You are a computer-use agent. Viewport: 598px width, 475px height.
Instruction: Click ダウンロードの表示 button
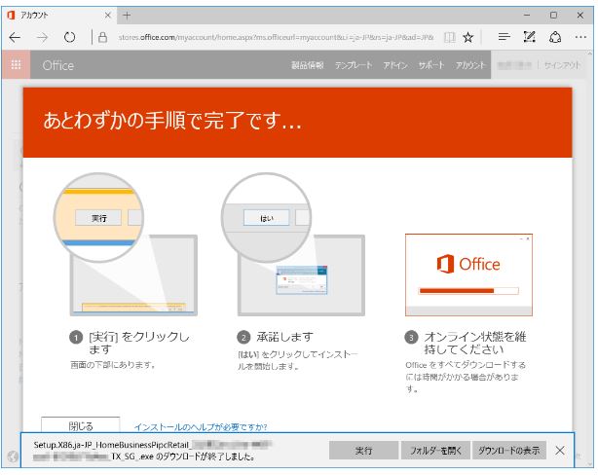point(508,451)
